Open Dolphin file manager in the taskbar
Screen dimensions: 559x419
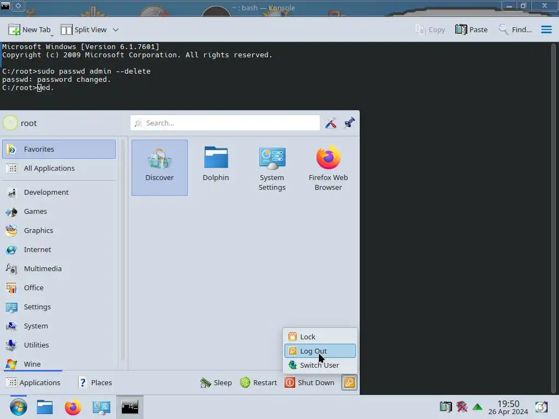point(45,407)
